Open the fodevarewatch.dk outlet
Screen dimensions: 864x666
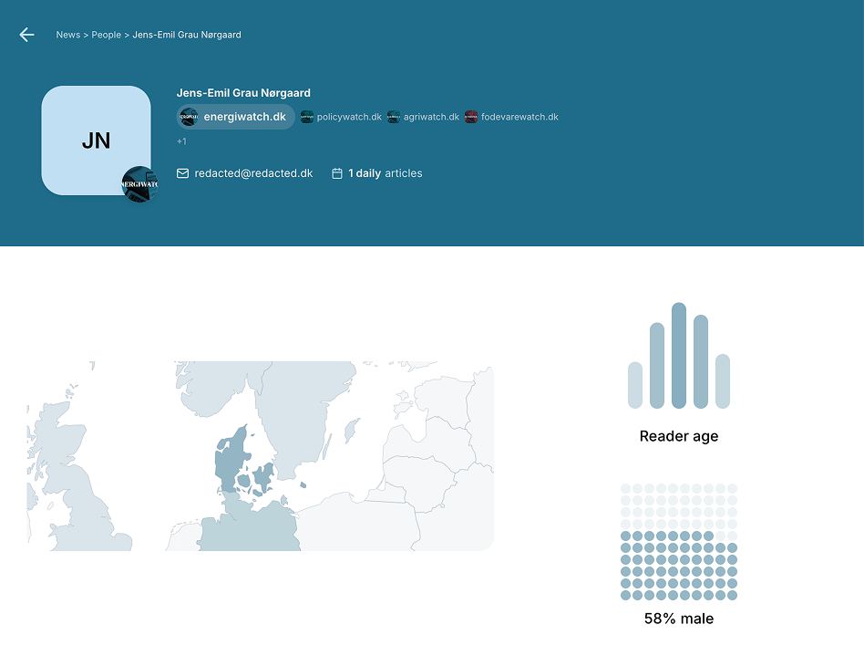click(x=511, y=117)
